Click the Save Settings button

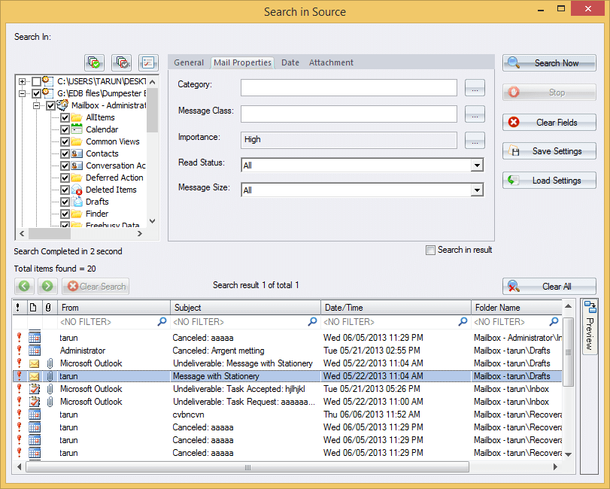[x=548, y=150]
